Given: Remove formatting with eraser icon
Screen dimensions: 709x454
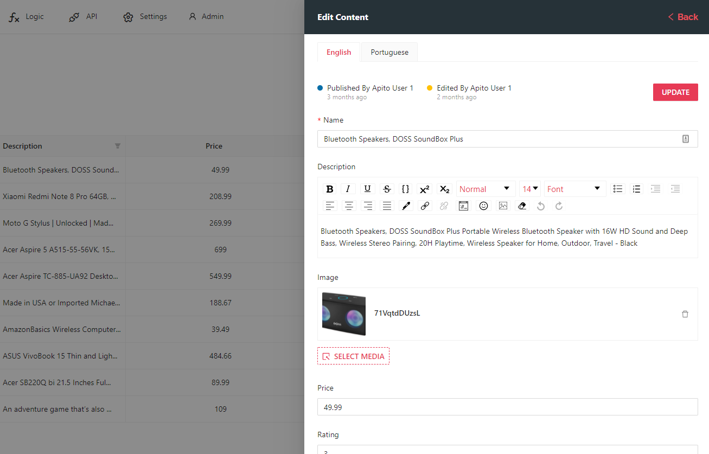Looking at the screenshot, I should 522,206.
